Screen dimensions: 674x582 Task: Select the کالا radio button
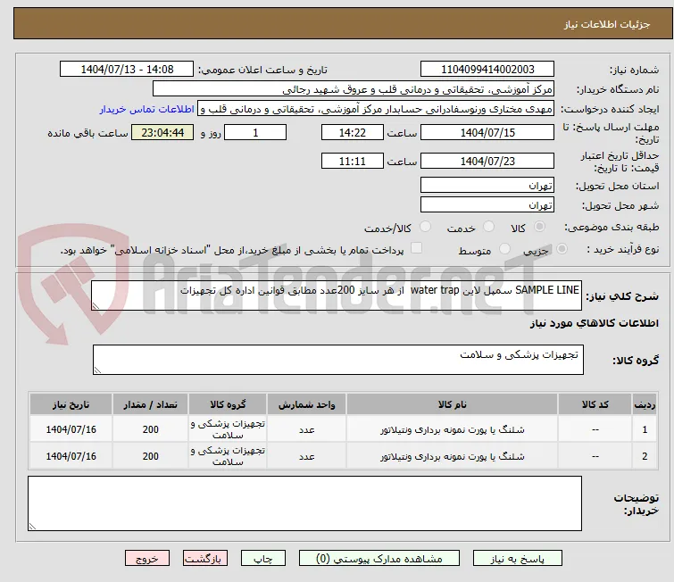[539, 227]
